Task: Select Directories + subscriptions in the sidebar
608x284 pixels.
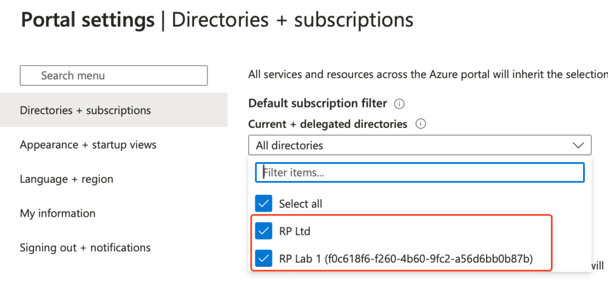Action: [85, 111]
